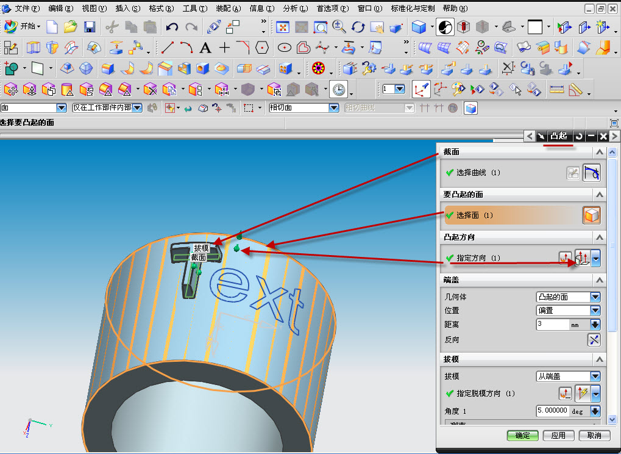Image resolution: width=621 pixels, height=454 pixels.
Task: Click the Redo arrow icon
Action: tap(192, 27)
